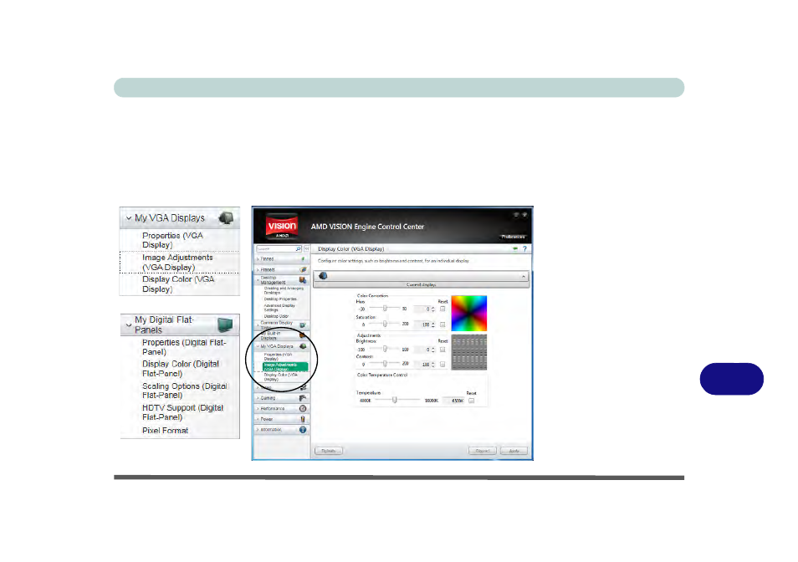Select Desktop Properties in the sidebar
Viewport: 798px width, 562px height.
pyautogui.click(x=280, y=299)
